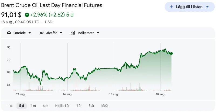
Task: Expand the Jämför dropdown arrow
Action: point(61,33)
